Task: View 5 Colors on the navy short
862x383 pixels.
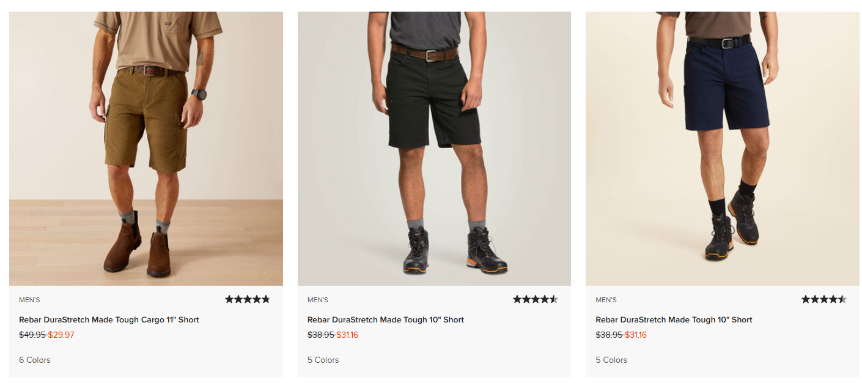Action: coord(611,360)
